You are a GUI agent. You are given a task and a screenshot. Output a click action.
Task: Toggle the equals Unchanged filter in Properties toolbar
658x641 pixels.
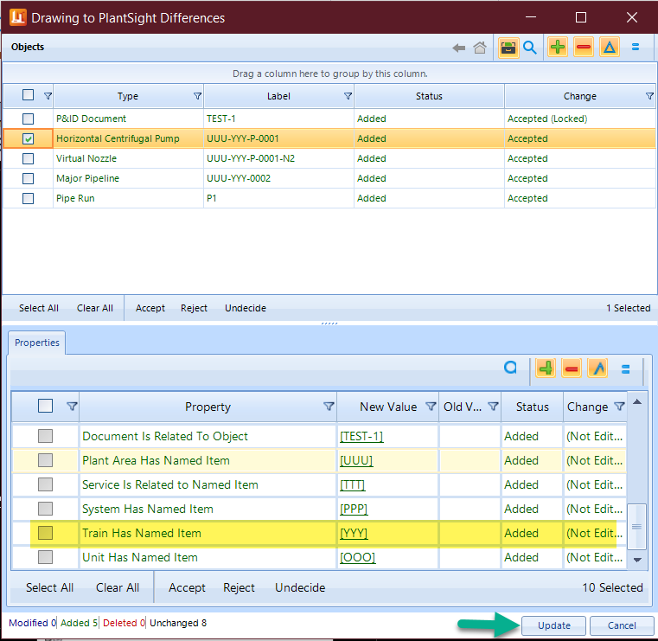pos(626,369)
